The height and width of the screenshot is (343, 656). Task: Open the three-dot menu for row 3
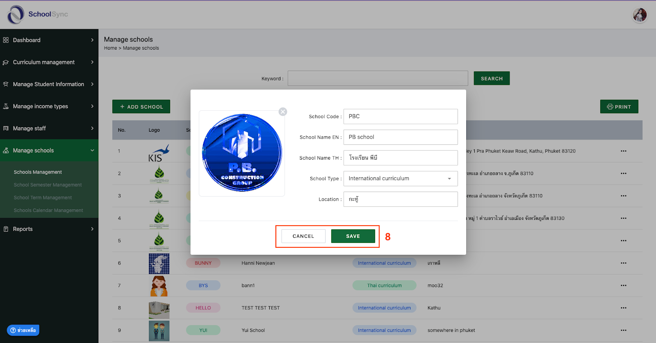coord(624,196)
